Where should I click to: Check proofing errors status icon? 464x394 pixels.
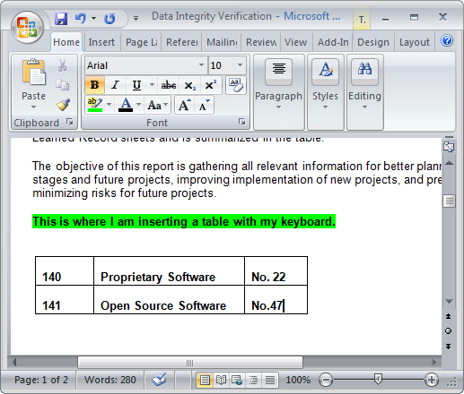coord(159,380)
